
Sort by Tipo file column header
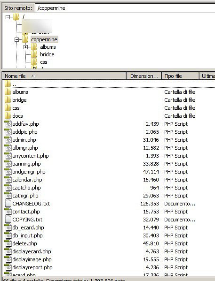coord(180,76)
